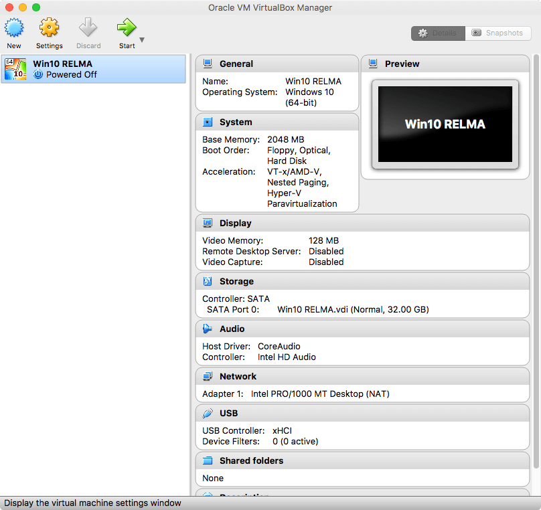Click the Audio section speaker icon
Screen dimensions: 541x510
point(208,329)
